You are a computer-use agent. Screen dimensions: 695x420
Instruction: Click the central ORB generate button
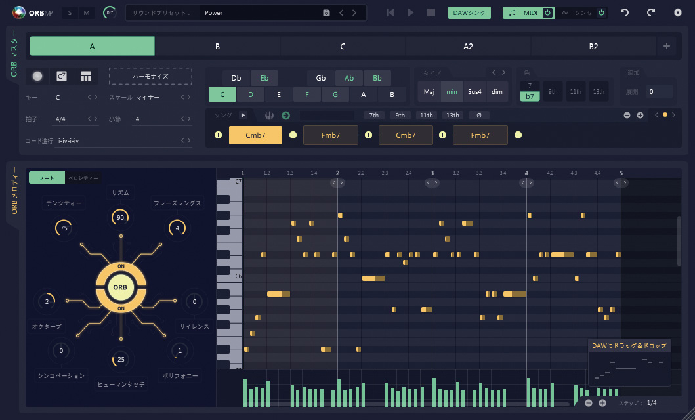(x=120, y=287)
